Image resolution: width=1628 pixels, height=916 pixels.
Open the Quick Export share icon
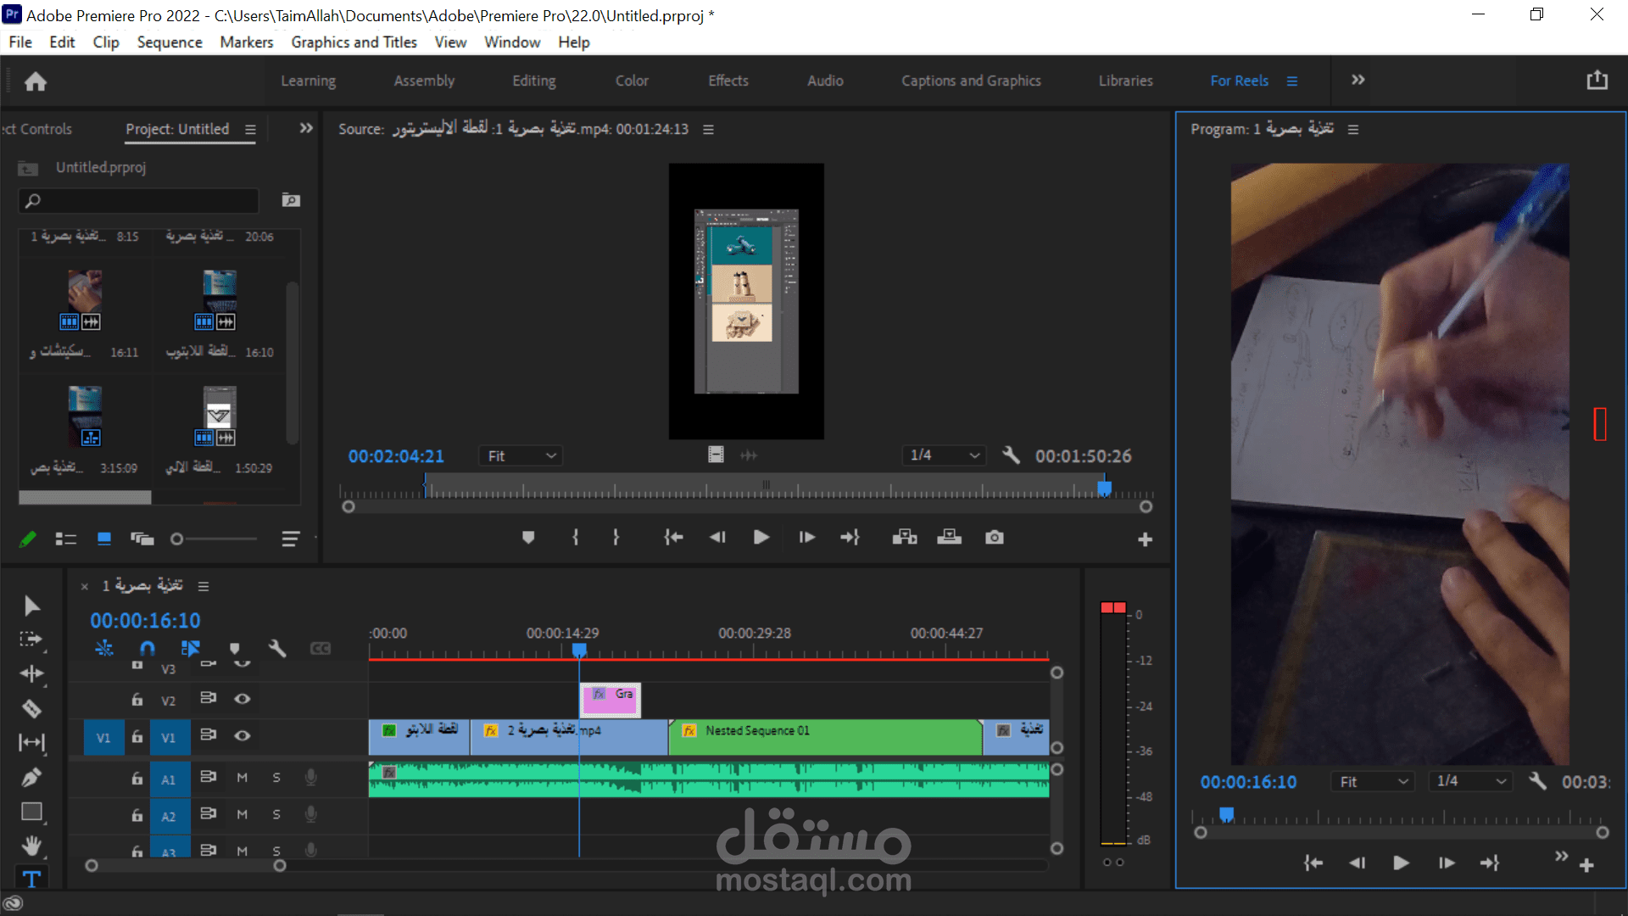coord(1597,81)
